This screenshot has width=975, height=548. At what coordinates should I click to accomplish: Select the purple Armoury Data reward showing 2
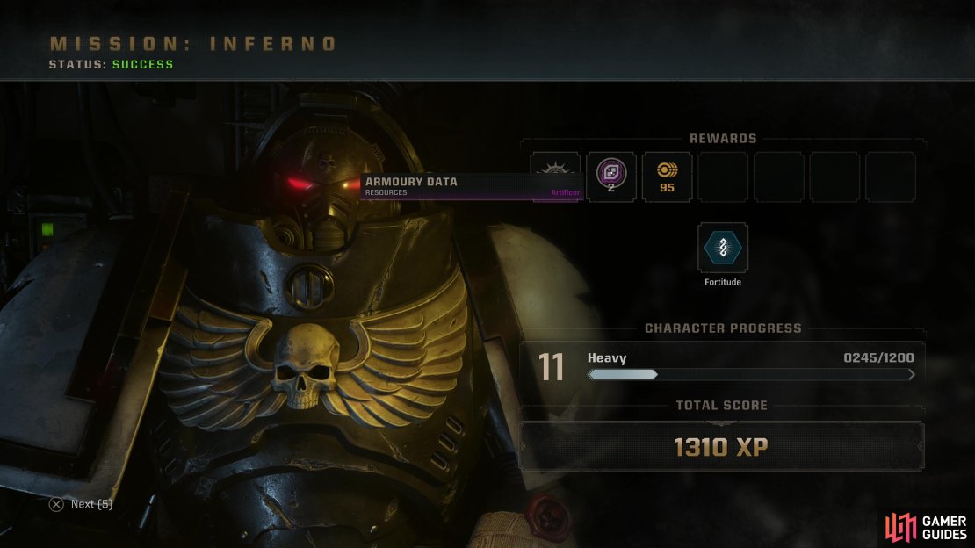611,177
